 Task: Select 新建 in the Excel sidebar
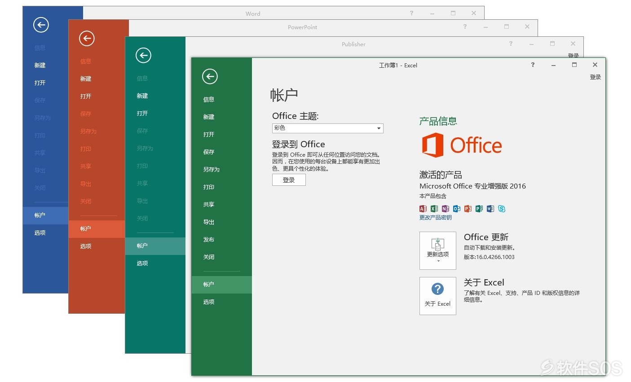(209, 117)
